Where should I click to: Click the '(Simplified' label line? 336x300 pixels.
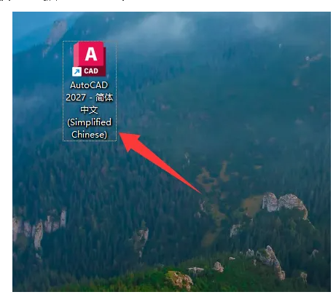click(x=89, y=122)
